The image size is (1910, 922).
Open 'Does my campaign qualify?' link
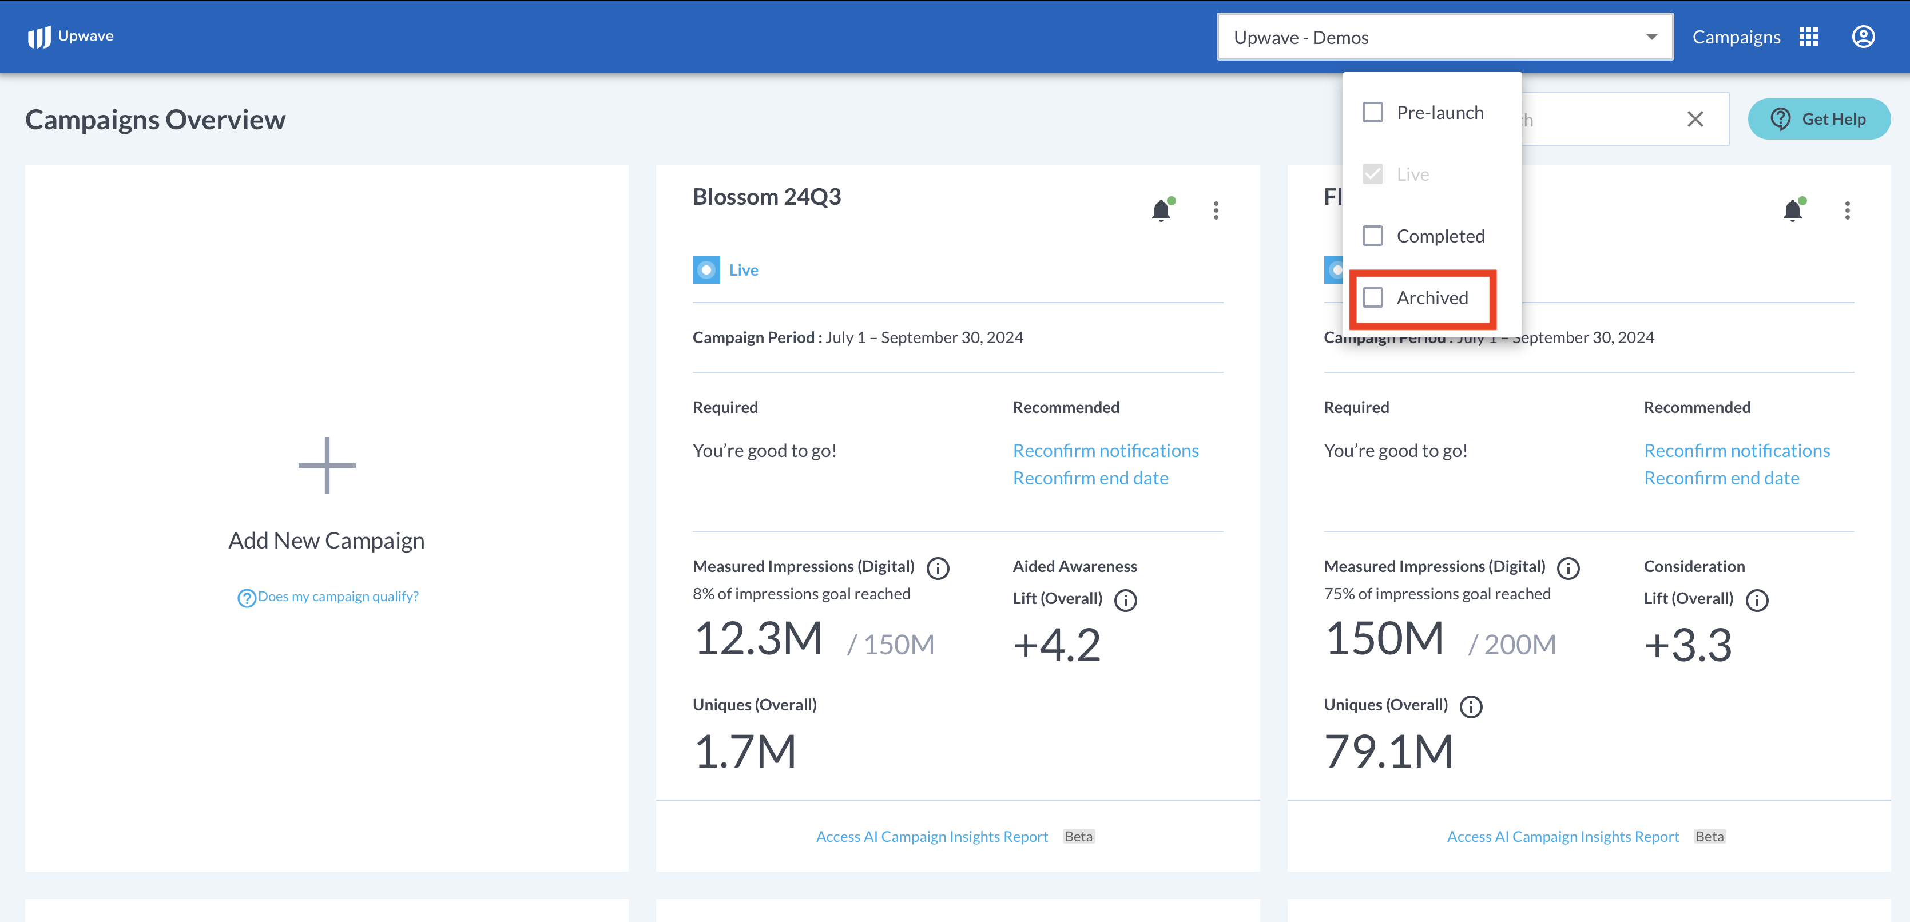338,597
